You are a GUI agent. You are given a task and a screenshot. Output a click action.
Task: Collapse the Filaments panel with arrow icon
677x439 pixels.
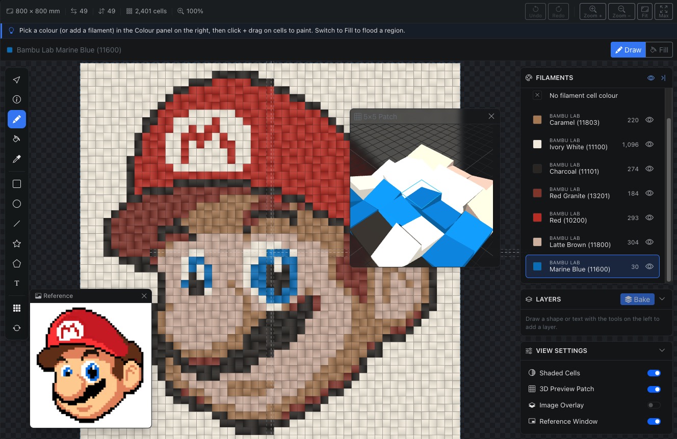point(663,78)
